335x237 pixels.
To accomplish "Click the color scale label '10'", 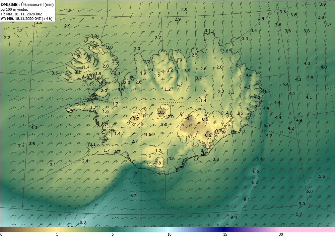I will 170,234.
